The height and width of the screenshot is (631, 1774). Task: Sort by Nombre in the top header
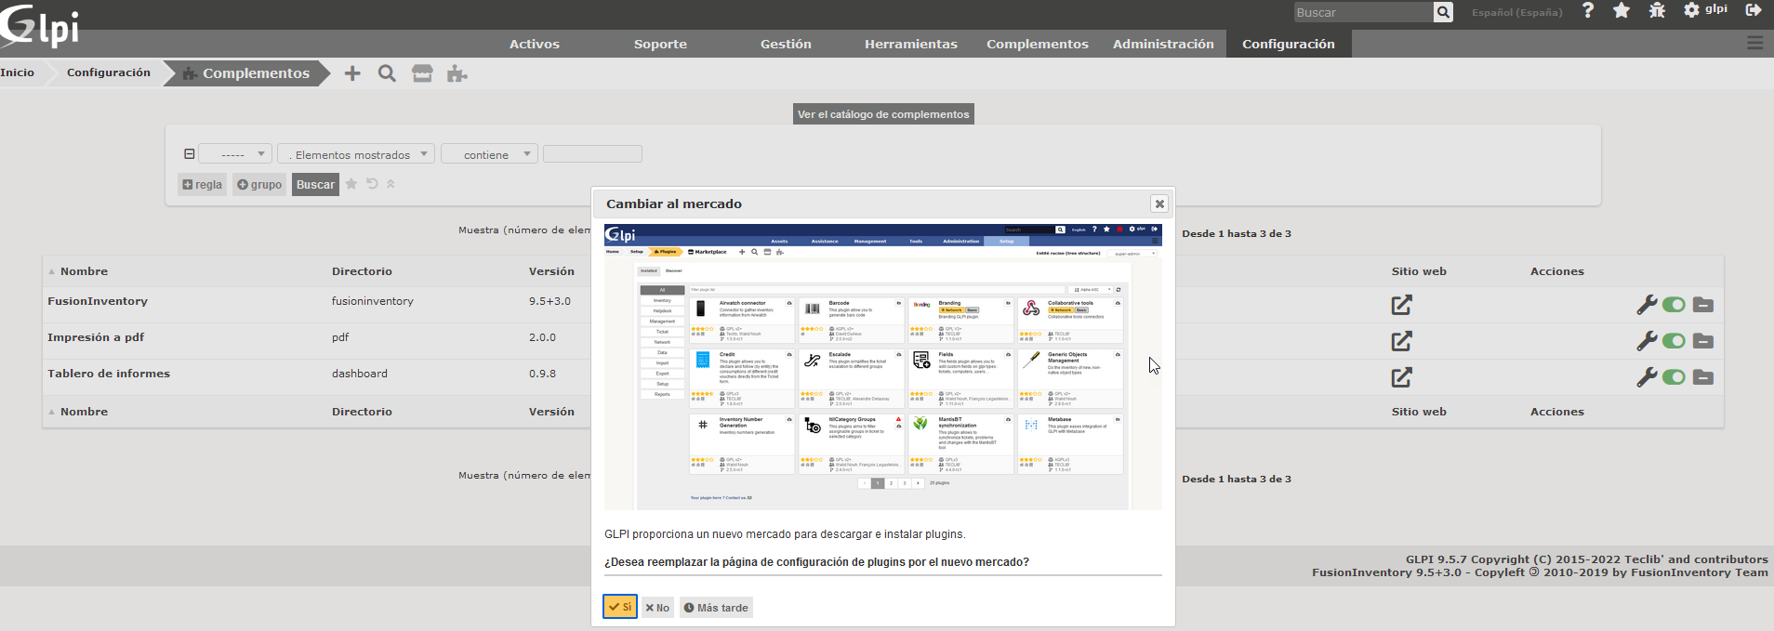click(84, 271)
